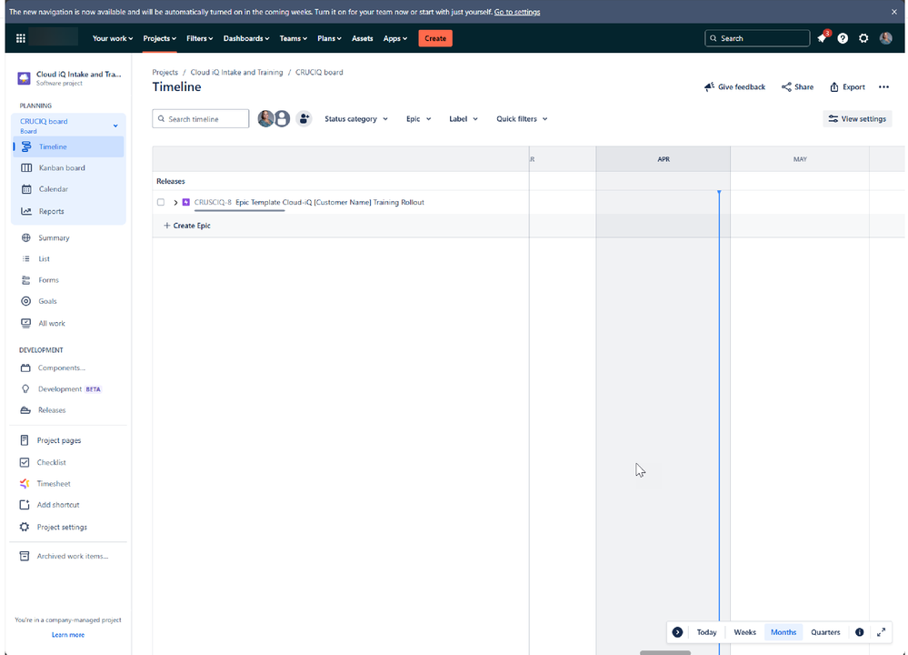Image resolution: width=908 pixels, height=655 pixels.
Task: Open the Label filter dropdown
Action: (464, 119)
